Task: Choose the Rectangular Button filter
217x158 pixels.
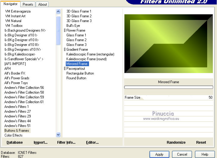Action: 80,73
